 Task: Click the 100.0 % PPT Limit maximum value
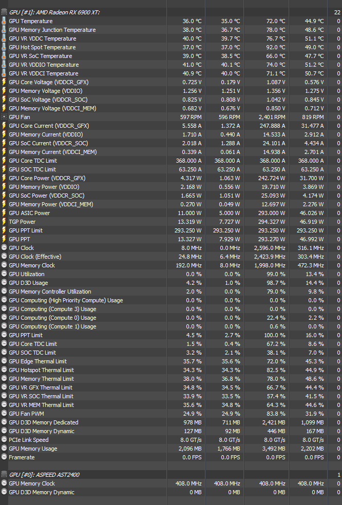pos(275,335)
